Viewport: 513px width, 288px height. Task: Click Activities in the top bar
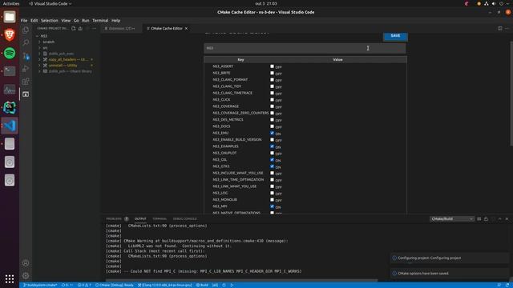click(11, 3)
